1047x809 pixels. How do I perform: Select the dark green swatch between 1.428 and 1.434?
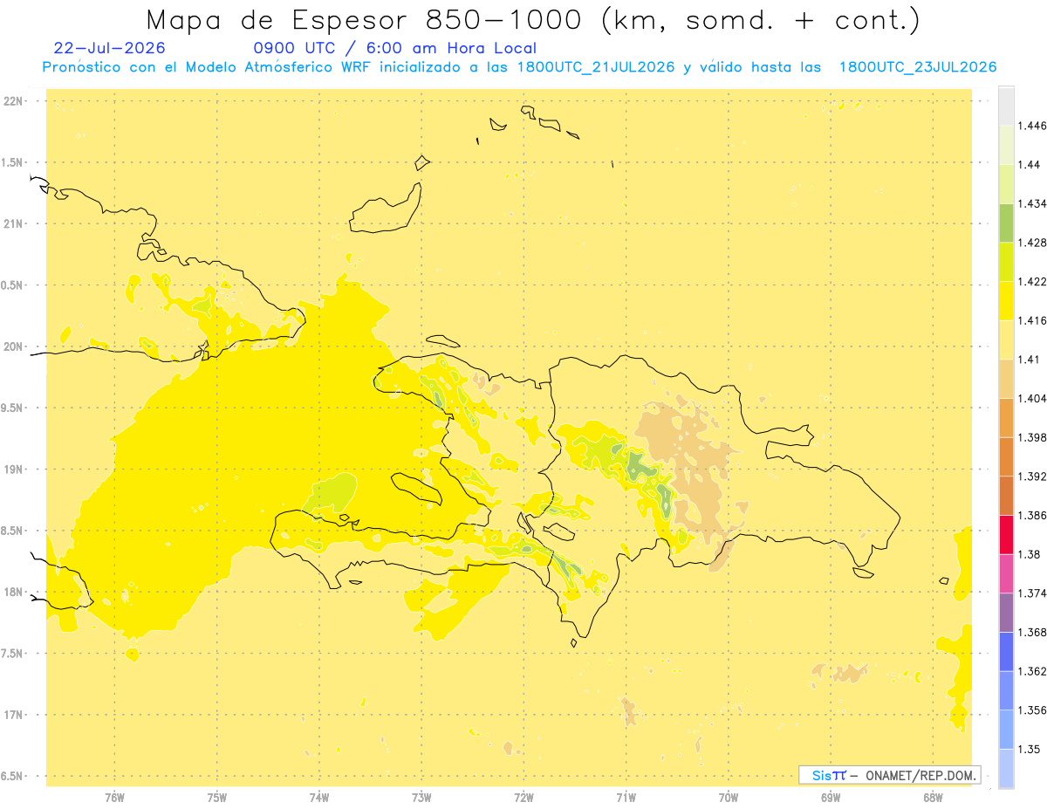tap(1006, 223)
